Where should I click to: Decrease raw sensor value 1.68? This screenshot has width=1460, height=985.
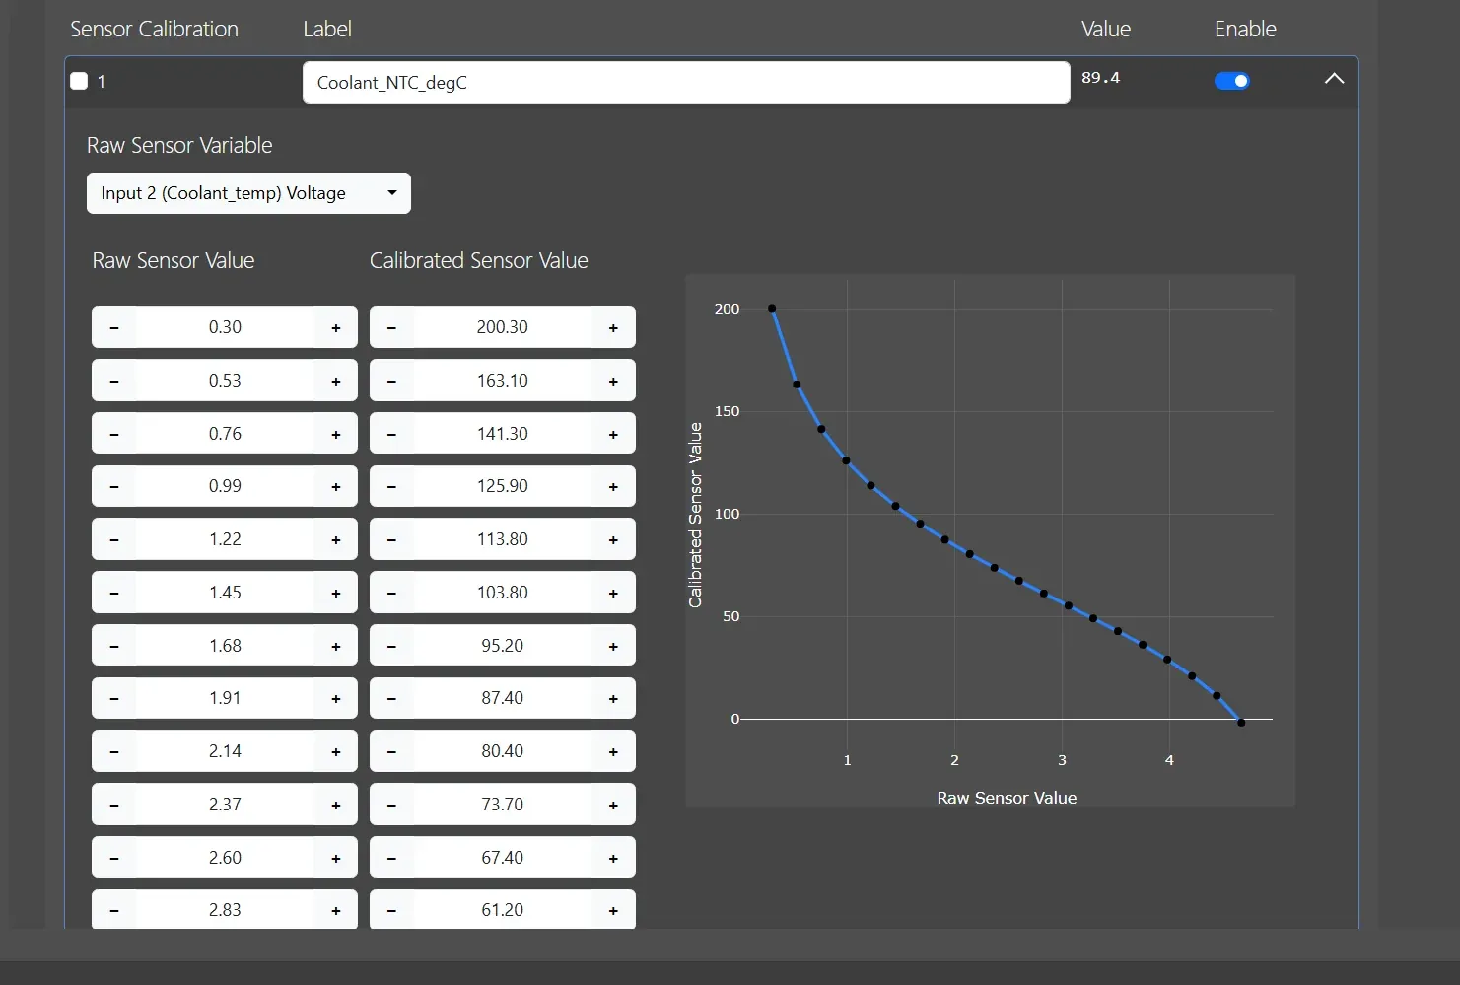tap(114, 646)
